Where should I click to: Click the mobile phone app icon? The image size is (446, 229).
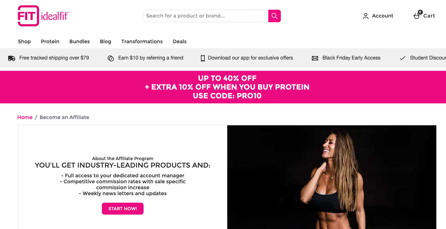[203, 58]
